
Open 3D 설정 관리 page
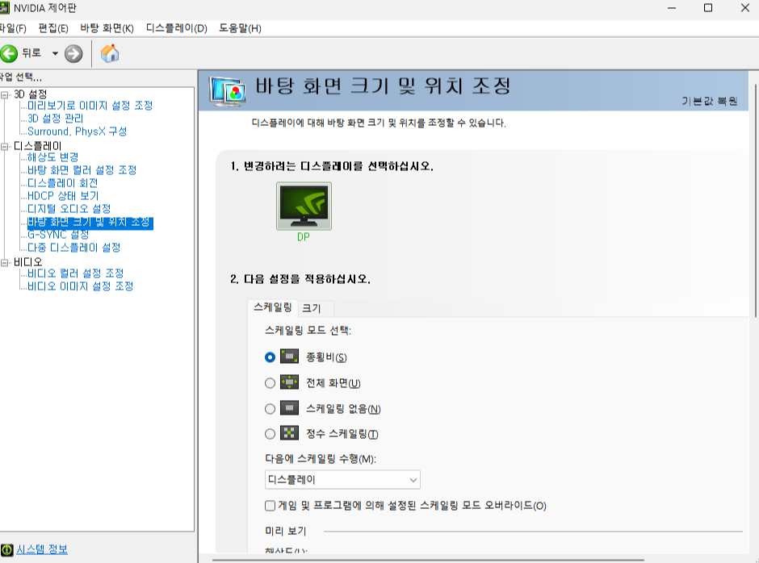click(55, 119)
